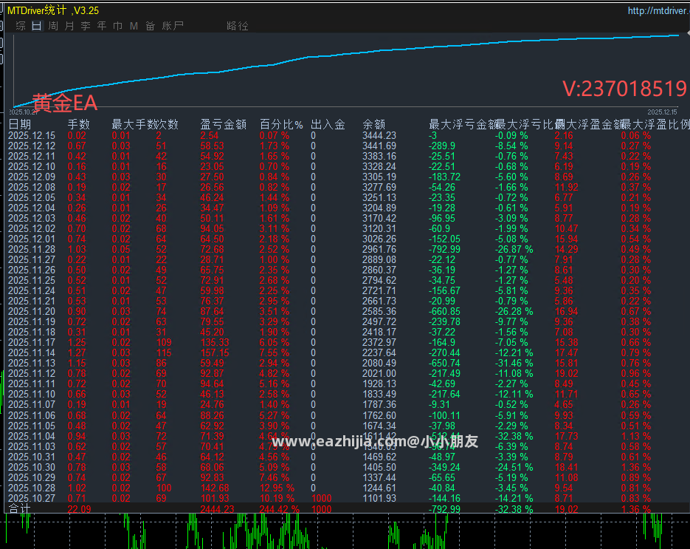690x549 pixels.
Task: Click chart start date label 2025.10.27
Action: tap(24, 112)
